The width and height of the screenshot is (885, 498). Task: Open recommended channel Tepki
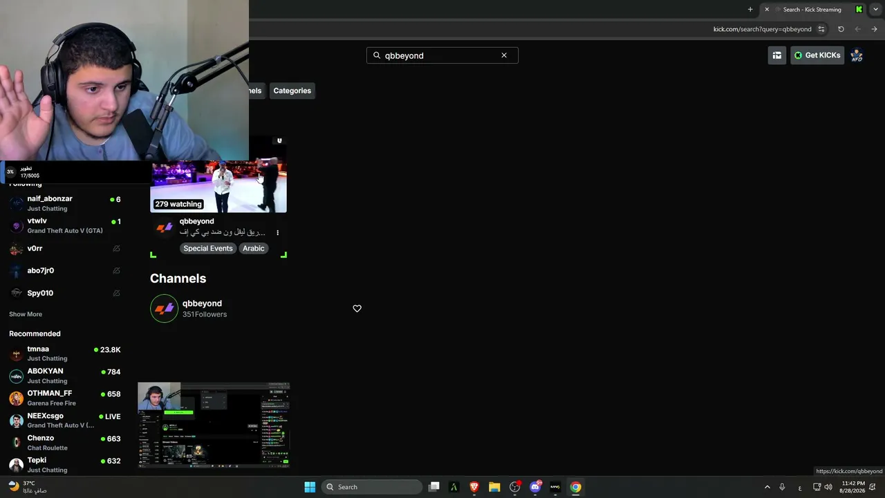[65, 464]
